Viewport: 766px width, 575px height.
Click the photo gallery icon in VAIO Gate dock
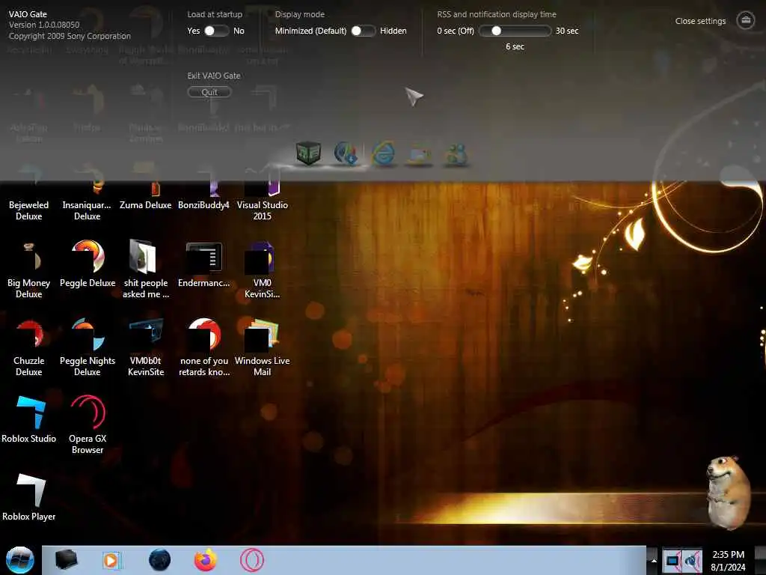420,154
